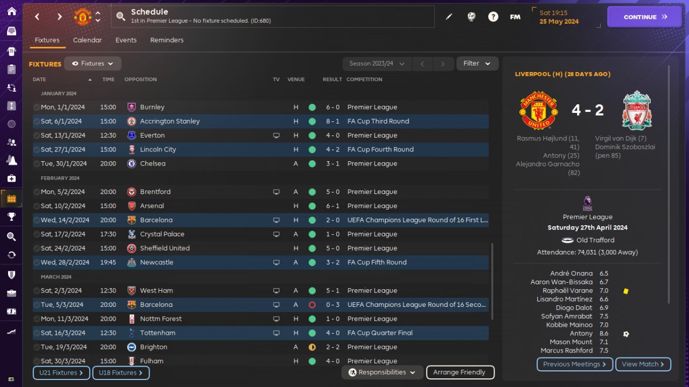
Task: Go to the Home screen icon
Action: 11,11
